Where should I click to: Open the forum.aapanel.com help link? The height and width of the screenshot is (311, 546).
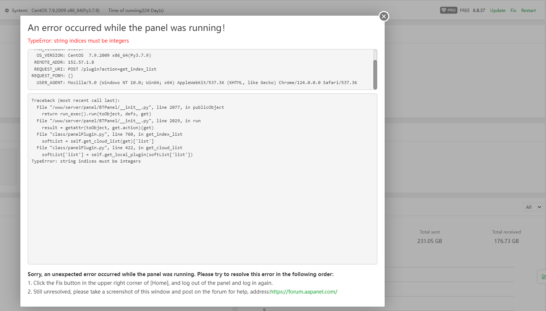[x=304, y=292]
